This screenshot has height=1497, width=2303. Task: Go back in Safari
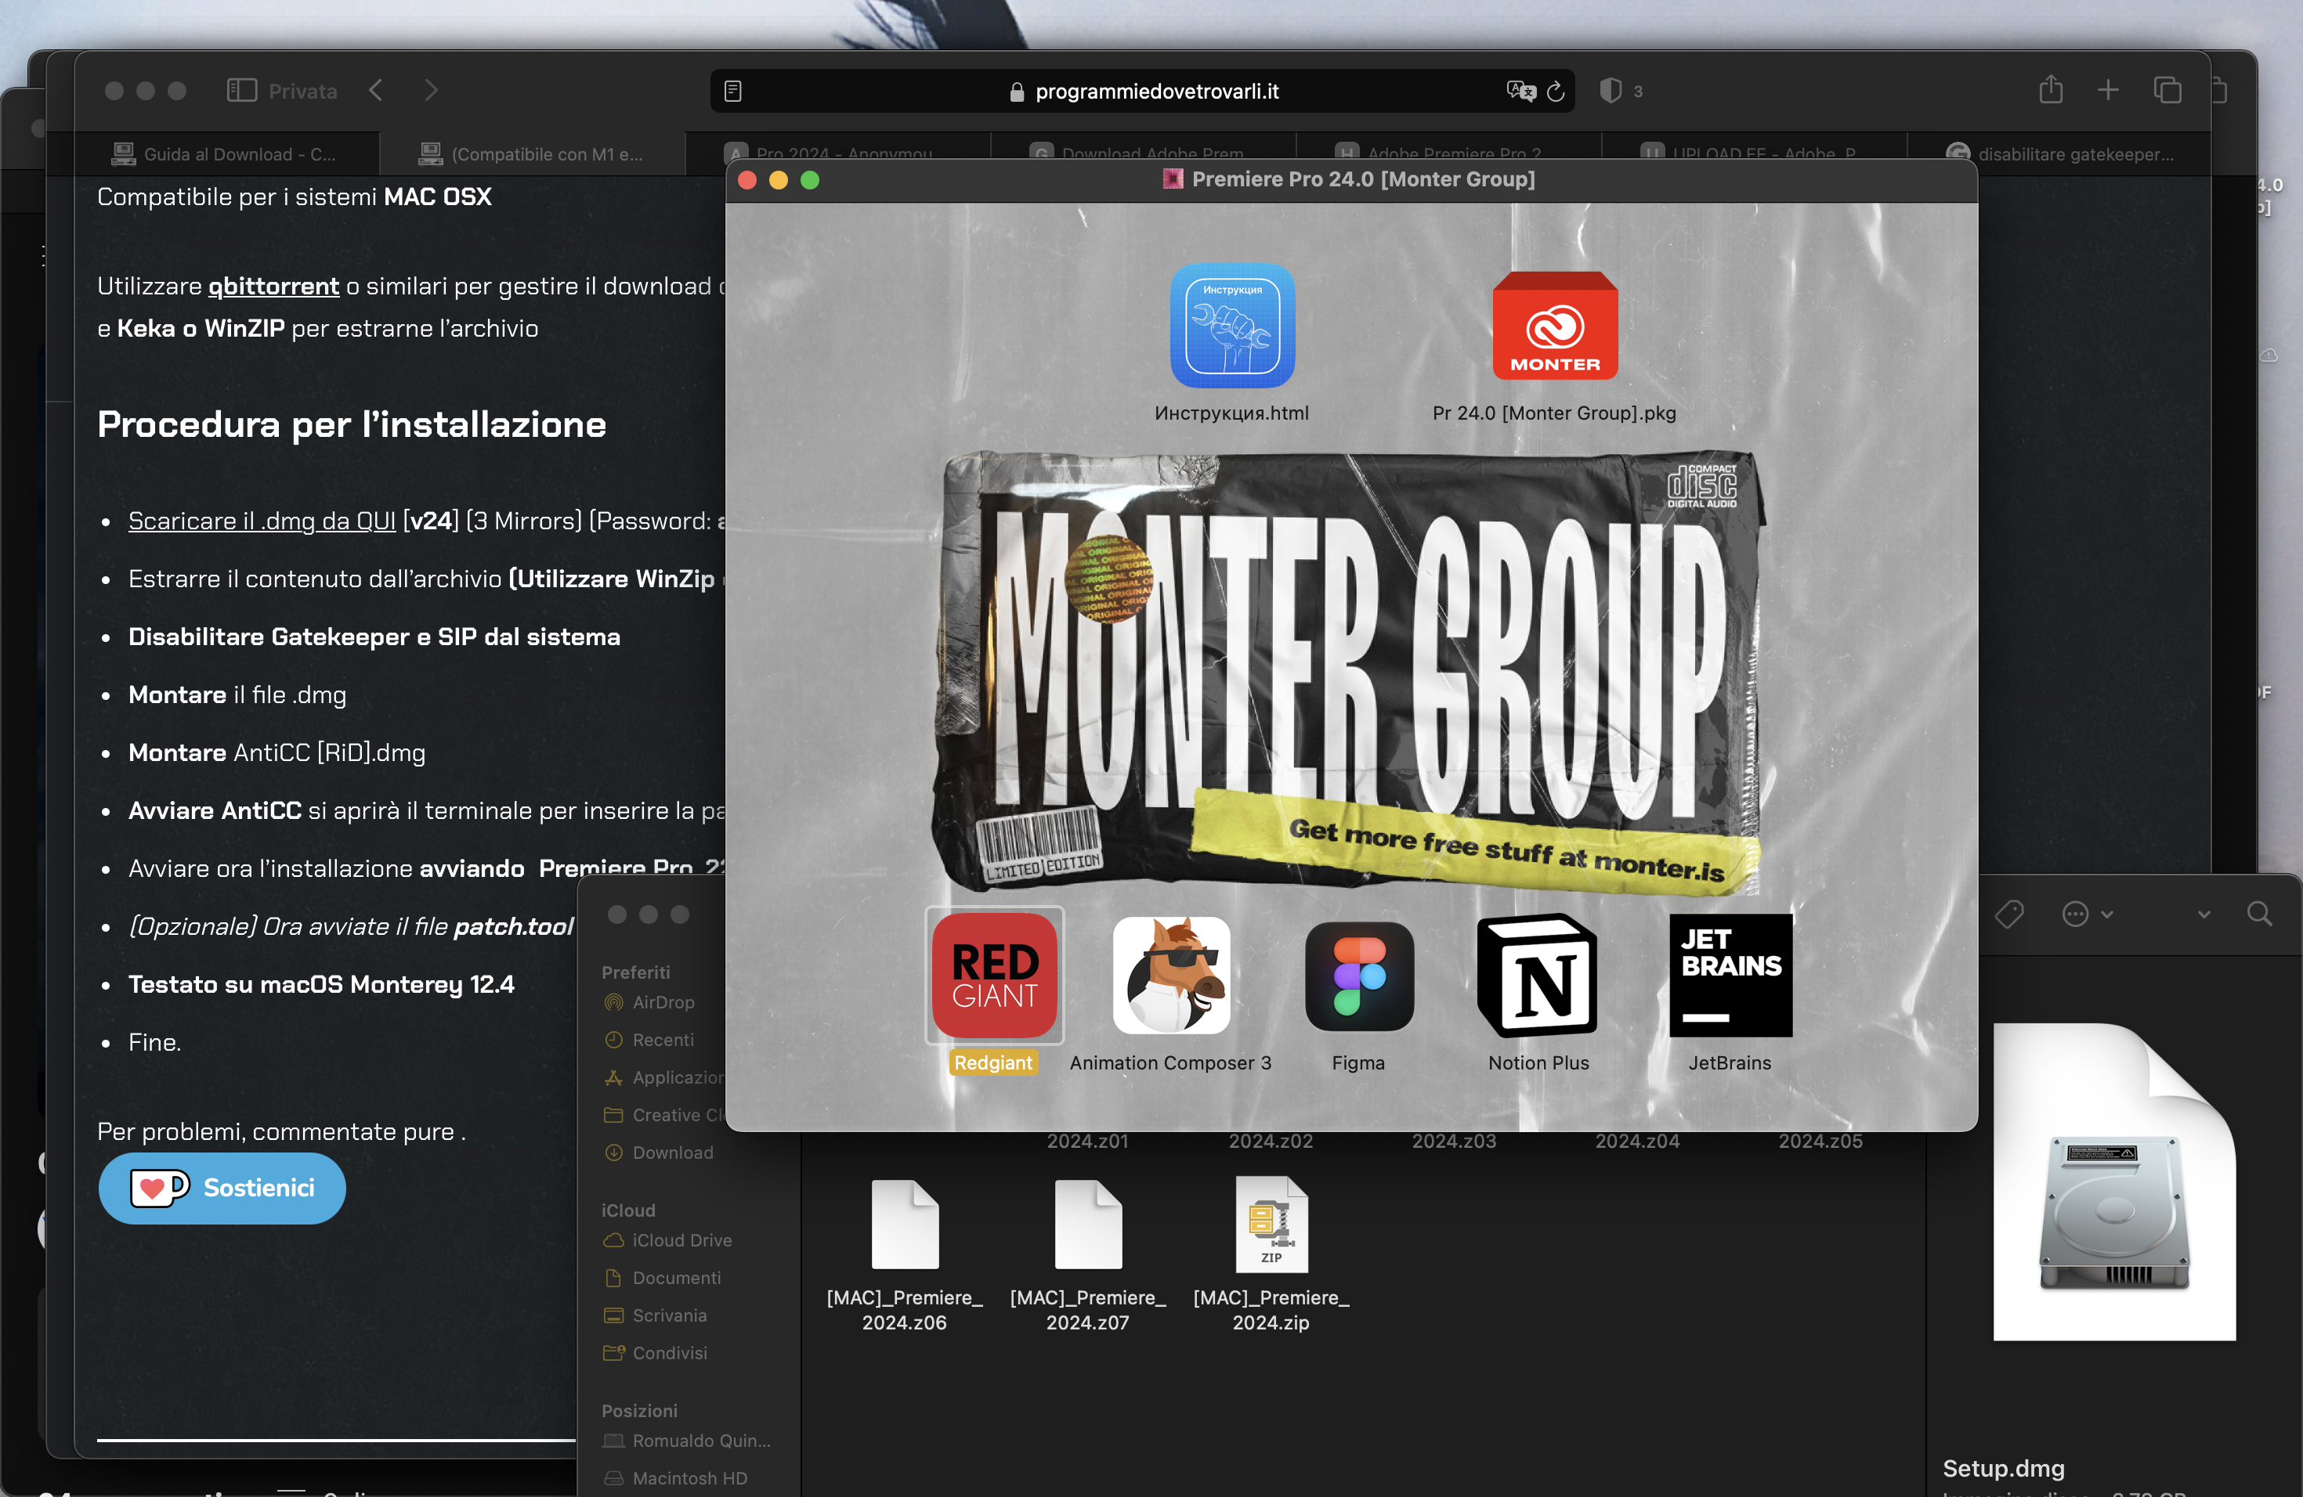tap(377, 91)
